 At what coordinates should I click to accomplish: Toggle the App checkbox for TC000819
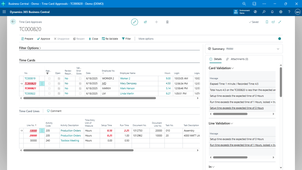point(50,79)
